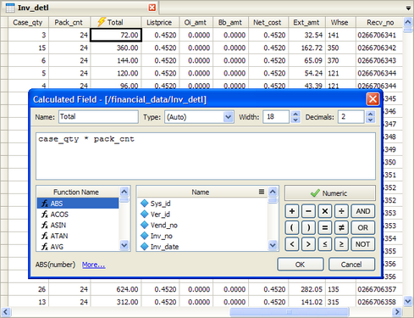Screen dimensions: 414x318
Task: Increase Width with up stepper arrow
Action: click(x=295, y=114)
